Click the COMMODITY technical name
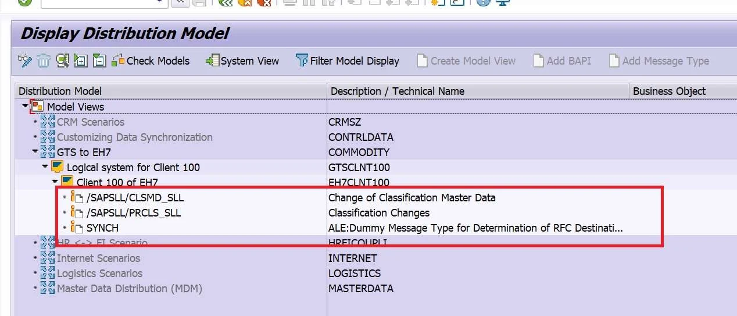737x316 pixels. point(359,152)
